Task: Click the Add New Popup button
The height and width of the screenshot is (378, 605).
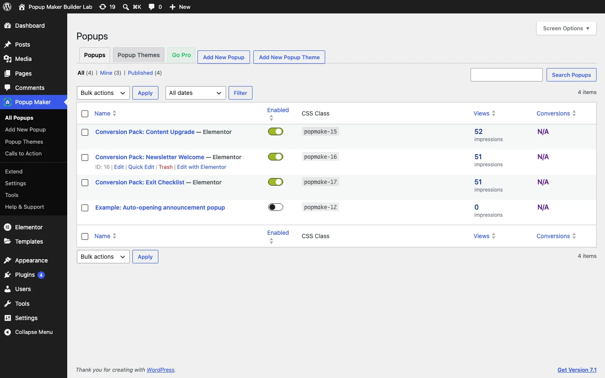Action: pyautogui.click(x=224, y=57)
